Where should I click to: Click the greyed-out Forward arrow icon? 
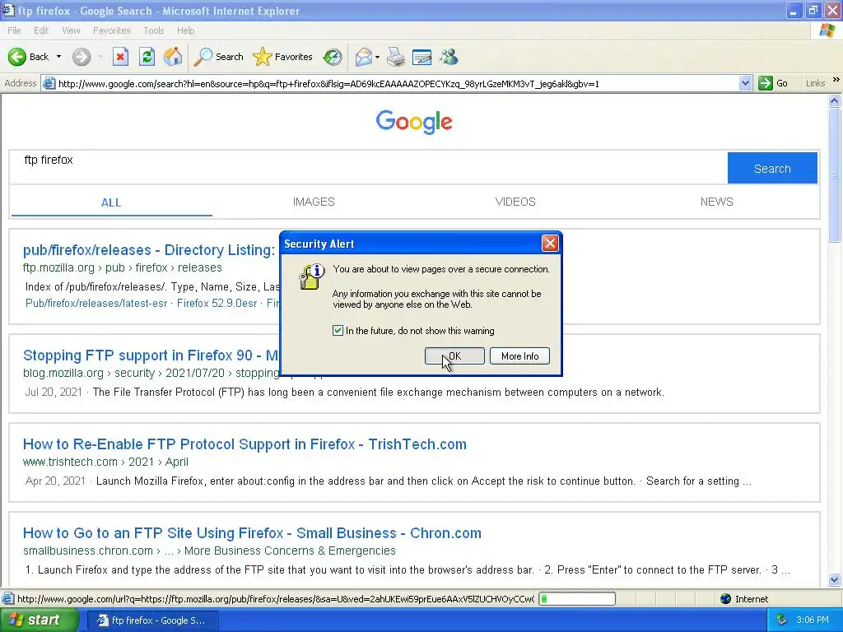(x=82, y=57)
